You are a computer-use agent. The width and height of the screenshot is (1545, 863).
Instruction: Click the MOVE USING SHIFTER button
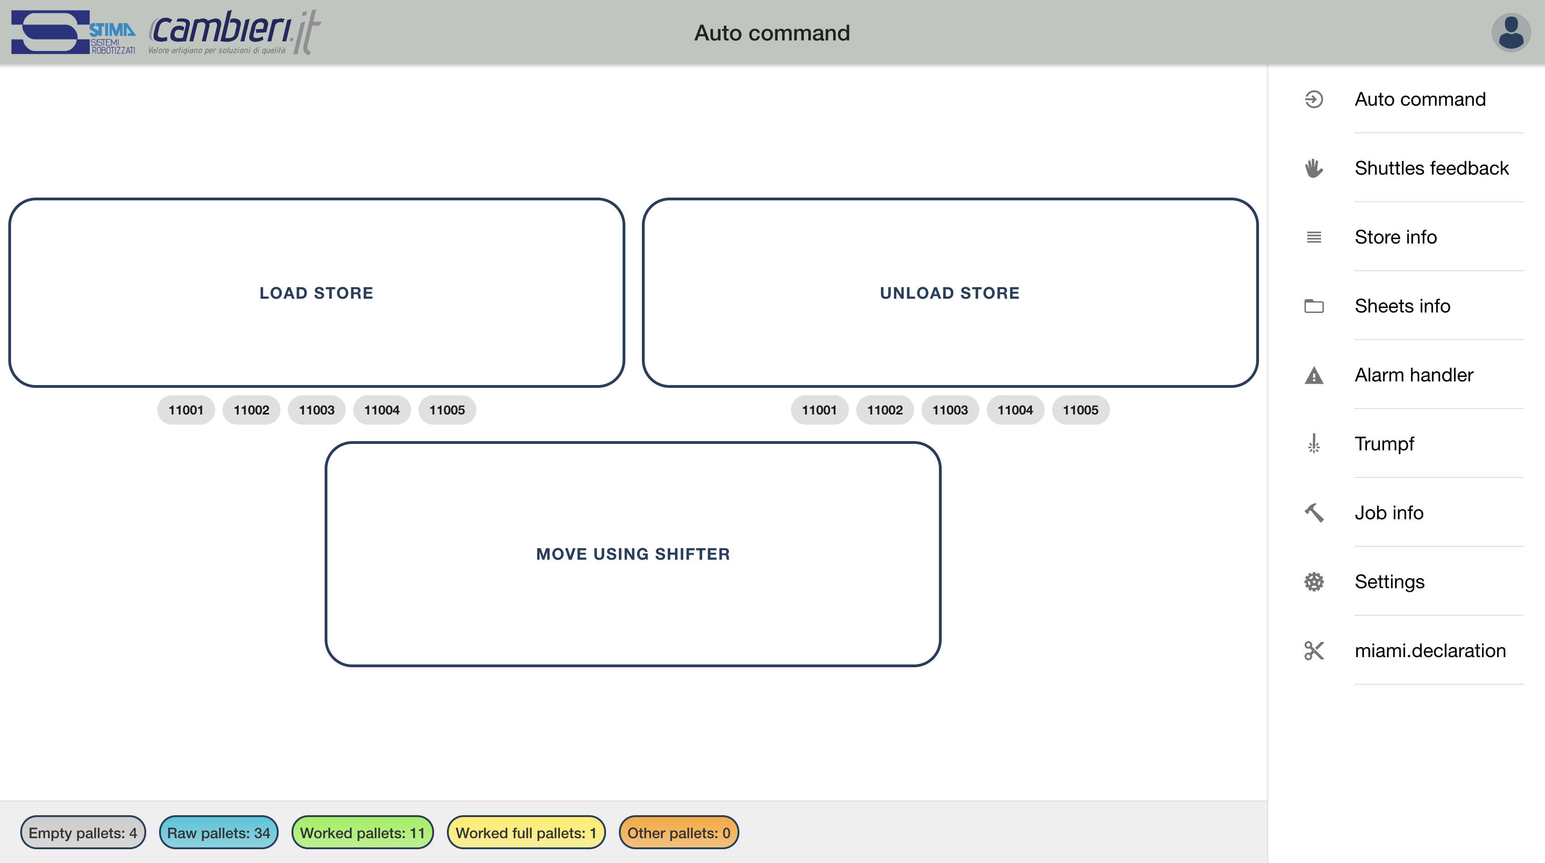(633, 554)
